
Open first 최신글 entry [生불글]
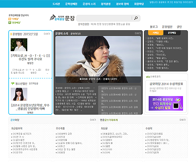pos(115,134)
